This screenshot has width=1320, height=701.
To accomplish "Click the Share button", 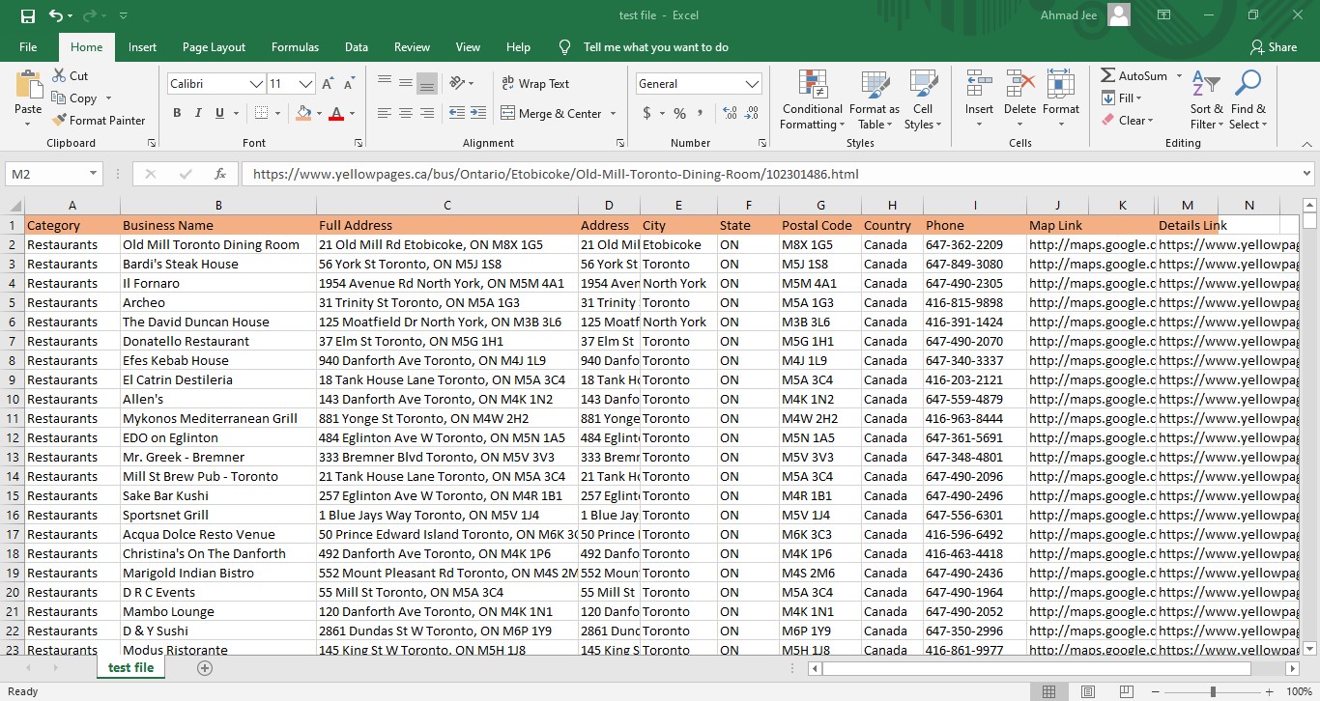I will click(1273, 47).
